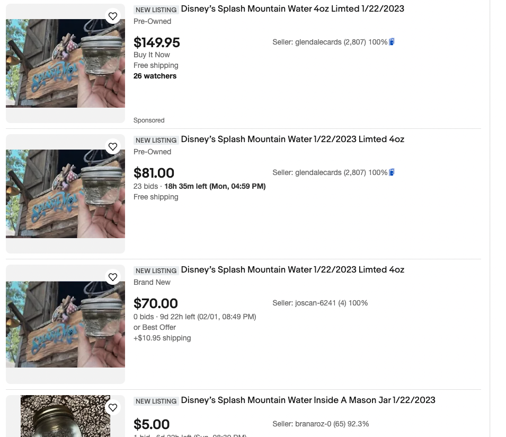Click the $149.95 price

[x=157, y=42]
